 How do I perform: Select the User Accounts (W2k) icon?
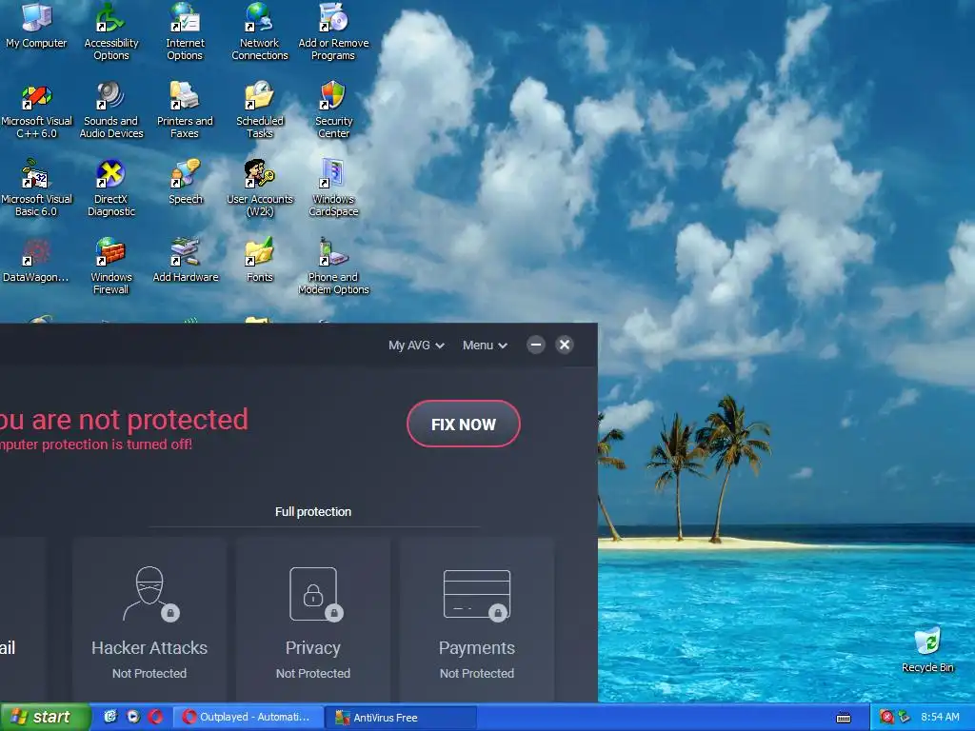259,189
